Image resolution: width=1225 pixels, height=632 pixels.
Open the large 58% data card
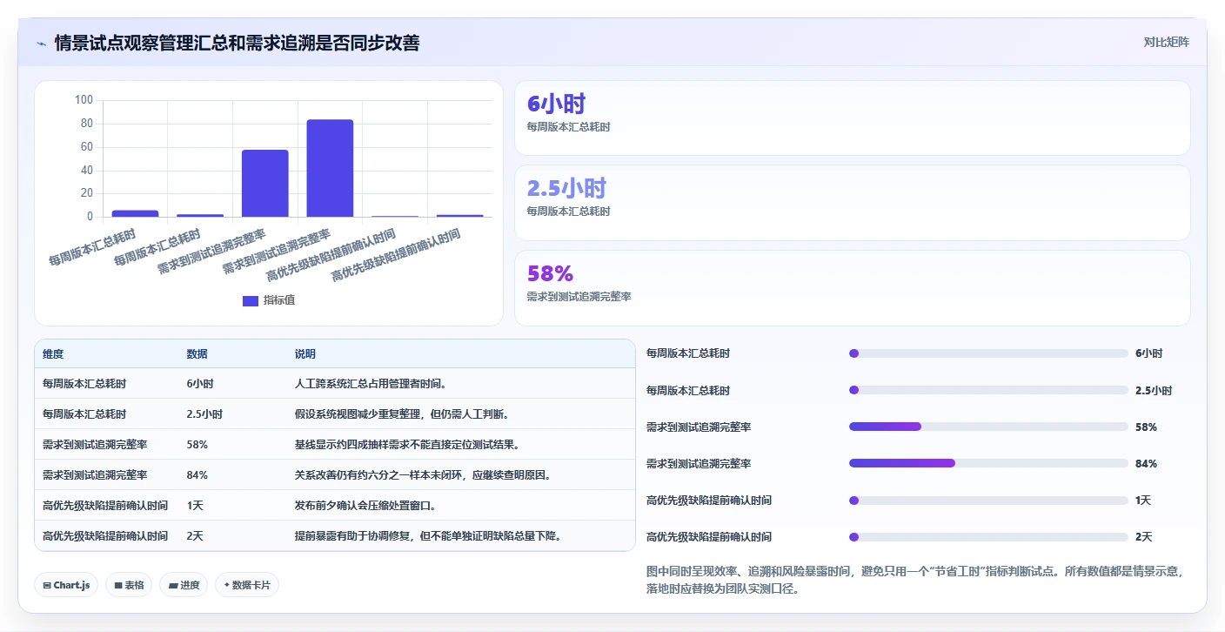click(x=852, y=288)
